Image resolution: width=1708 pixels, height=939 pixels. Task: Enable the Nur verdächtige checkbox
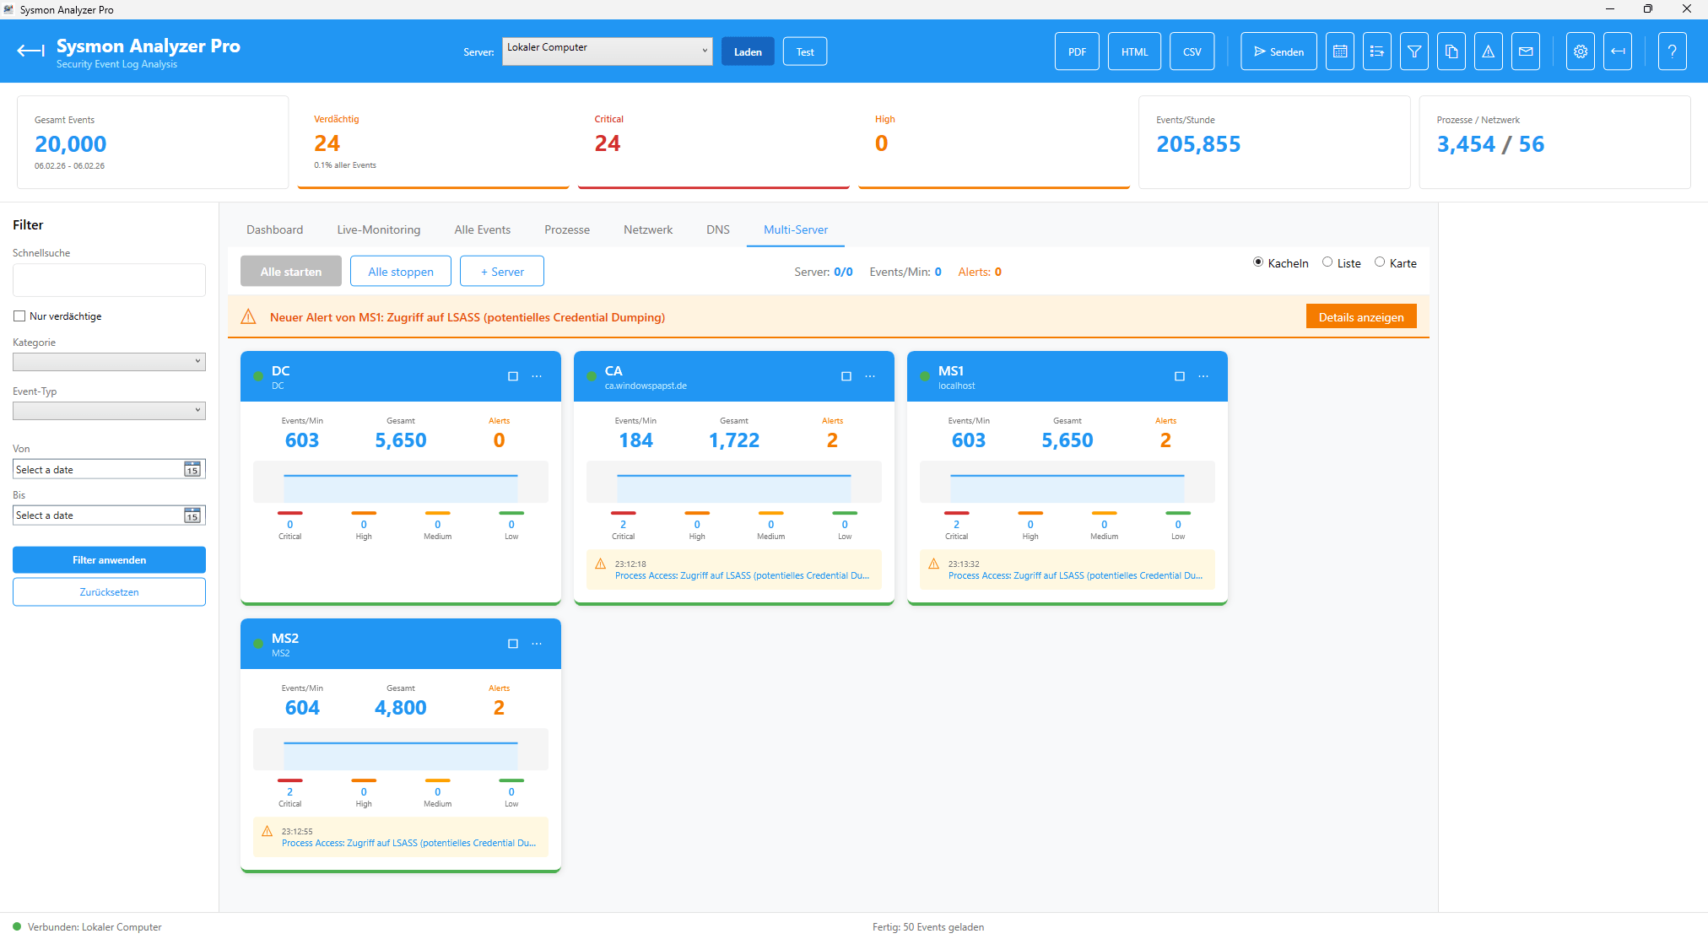[19, 316]
